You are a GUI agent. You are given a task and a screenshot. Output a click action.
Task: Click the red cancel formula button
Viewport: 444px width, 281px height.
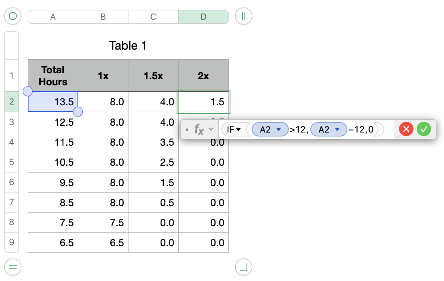click(x=406, y=129)
